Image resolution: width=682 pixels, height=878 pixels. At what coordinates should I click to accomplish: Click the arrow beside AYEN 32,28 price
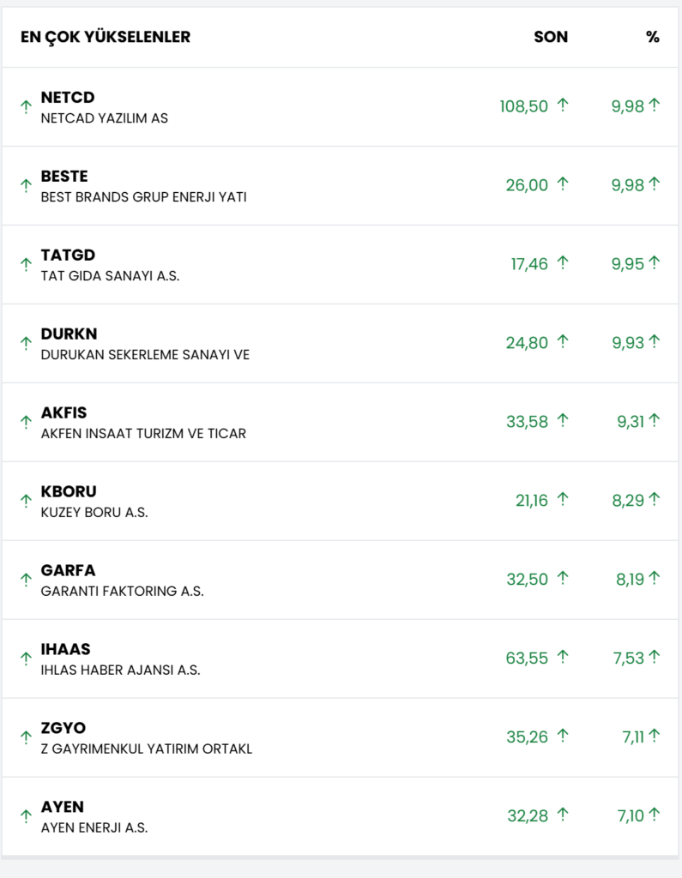point(563,815)
